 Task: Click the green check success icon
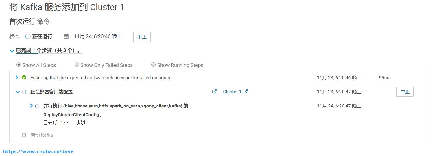tap(24, 77)
